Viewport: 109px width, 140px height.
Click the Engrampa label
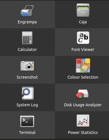27,22
